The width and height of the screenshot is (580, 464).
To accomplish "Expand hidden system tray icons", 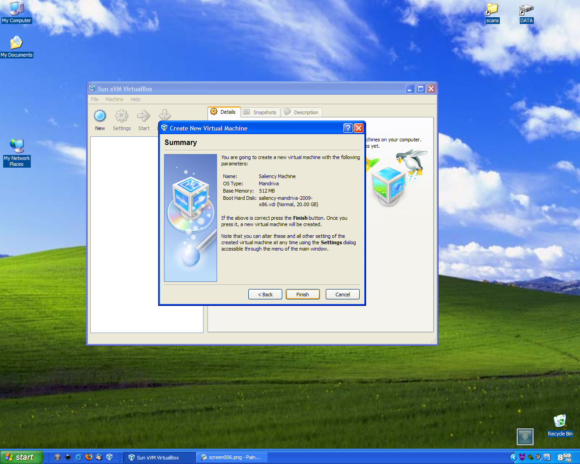I will [513, 457].
